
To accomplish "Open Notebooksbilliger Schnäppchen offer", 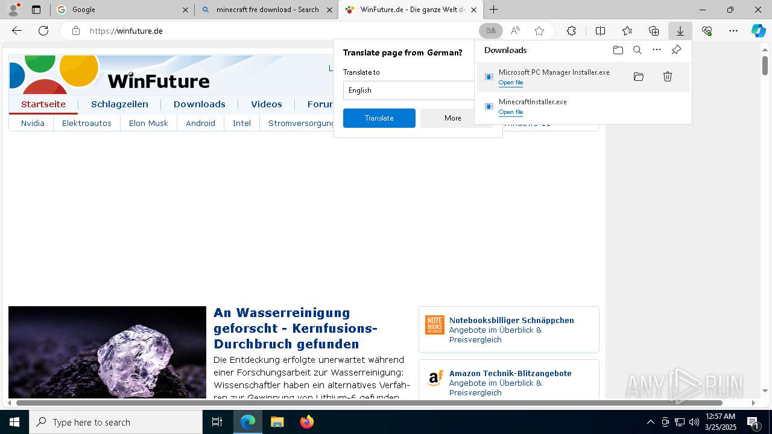I will pos(509,330).
